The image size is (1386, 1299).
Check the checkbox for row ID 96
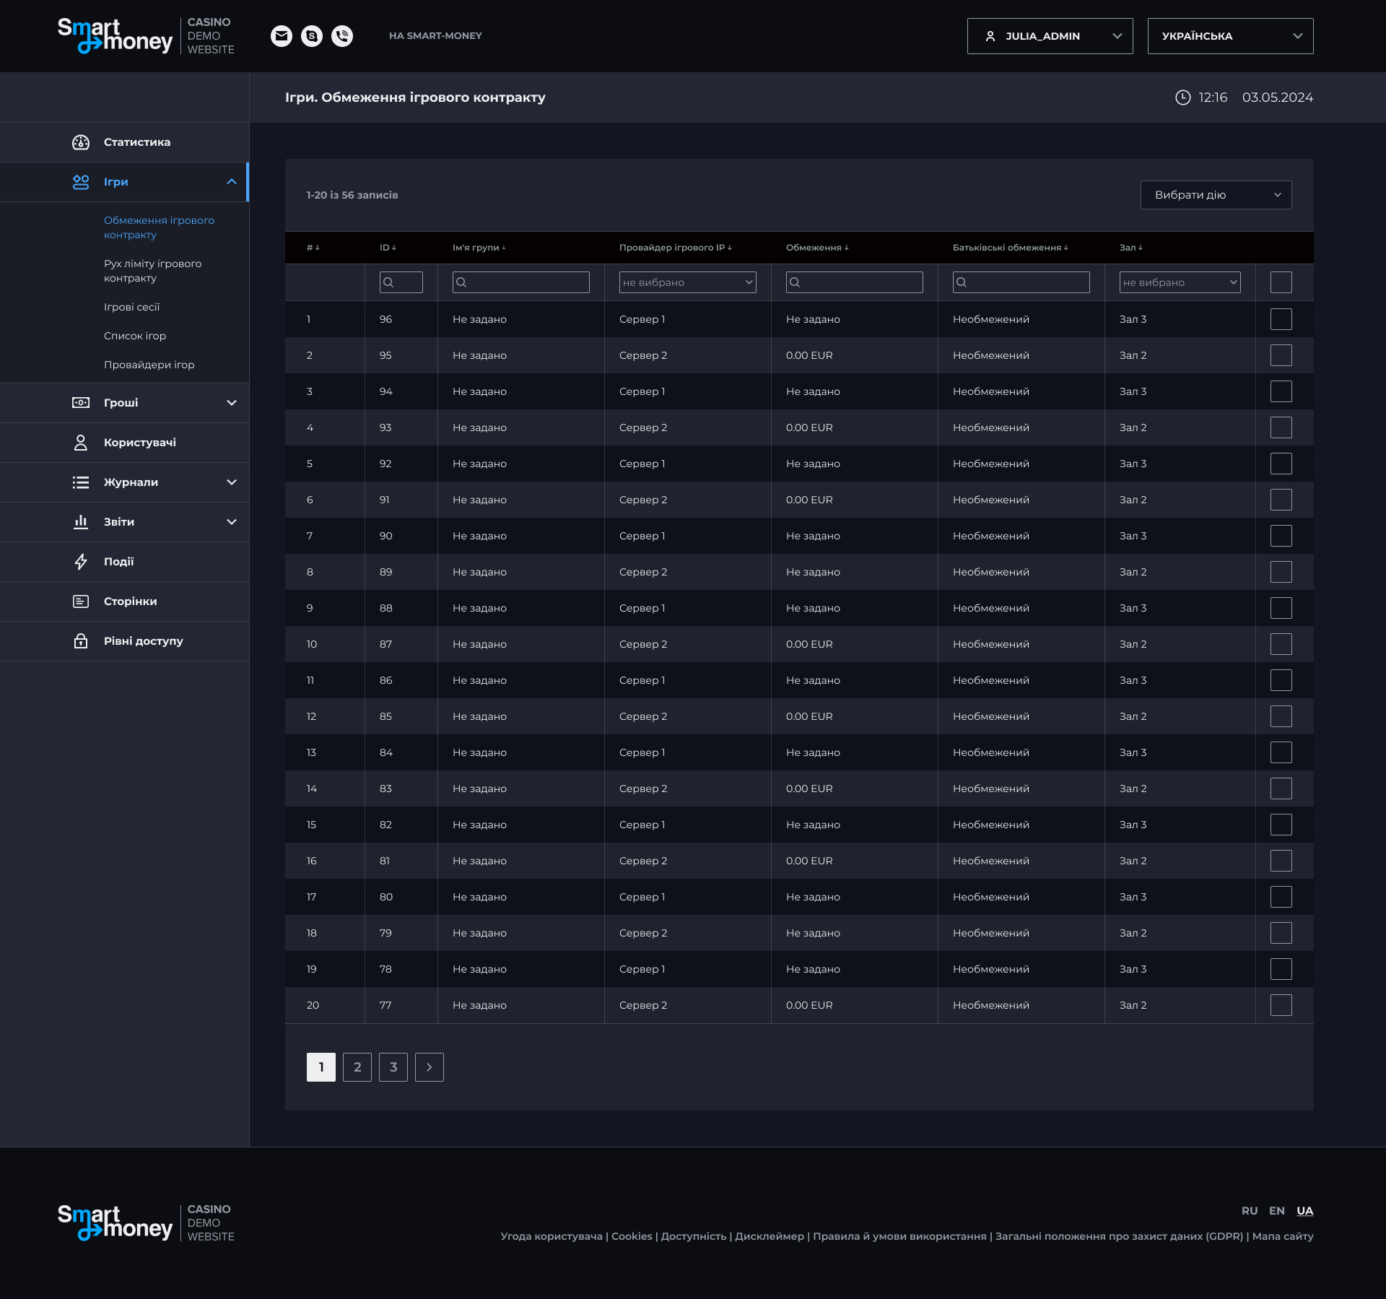tap(1281, 319)
